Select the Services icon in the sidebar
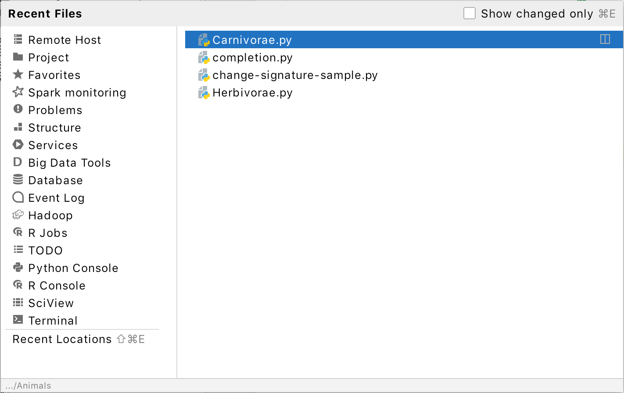624x393 pixels. (18, 144)
